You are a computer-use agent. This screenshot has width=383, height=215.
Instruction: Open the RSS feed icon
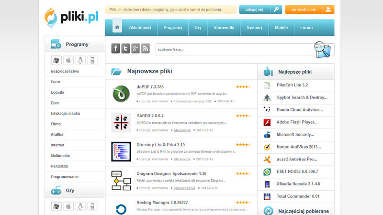click(x=146, y=48)
